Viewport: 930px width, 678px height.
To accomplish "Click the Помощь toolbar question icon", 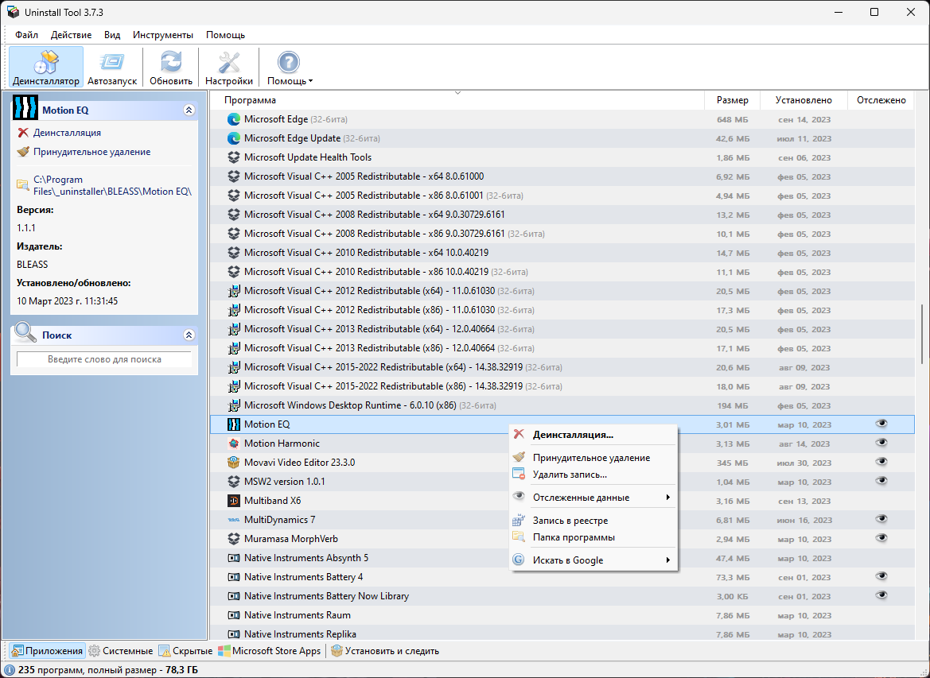I will (x=288, y=62).
